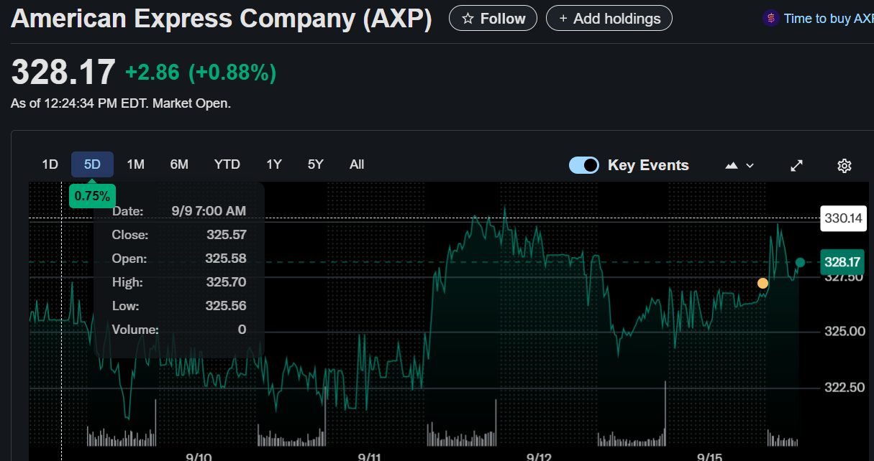Open the chart type dropdown

point(739,165)
